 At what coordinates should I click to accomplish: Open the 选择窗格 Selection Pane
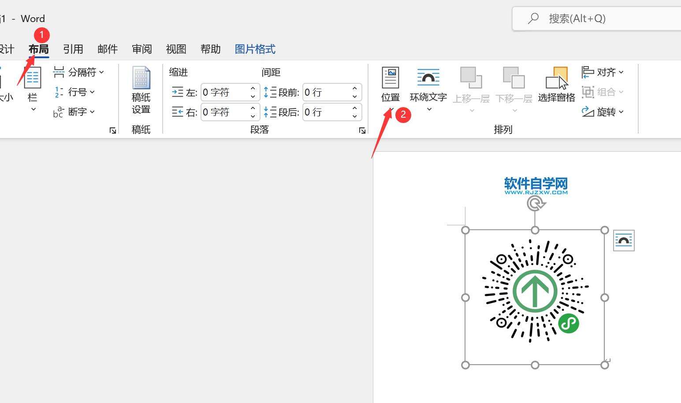(556, 85)
